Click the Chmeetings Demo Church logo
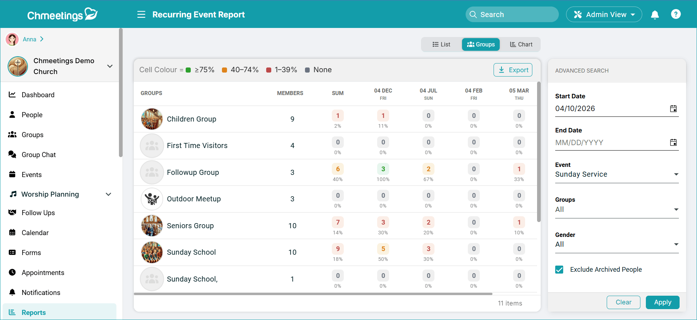Screen dimensions: 697x320 [18, 66]
